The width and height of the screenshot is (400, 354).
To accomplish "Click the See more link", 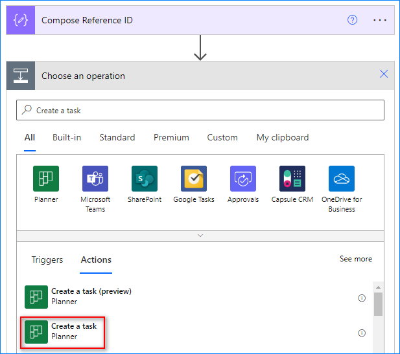I will (x=356, y=259).
